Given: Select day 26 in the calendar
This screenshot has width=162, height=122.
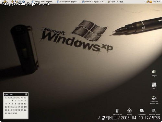Looking at the screenshot, I should [25, 110].
